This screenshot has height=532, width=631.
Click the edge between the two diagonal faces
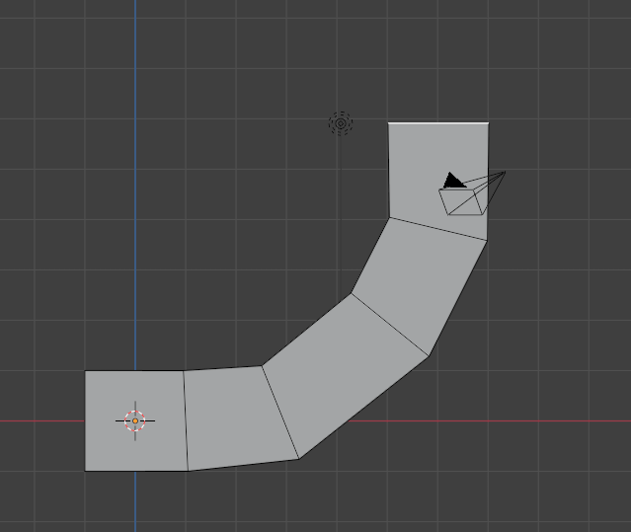point(390,324)
